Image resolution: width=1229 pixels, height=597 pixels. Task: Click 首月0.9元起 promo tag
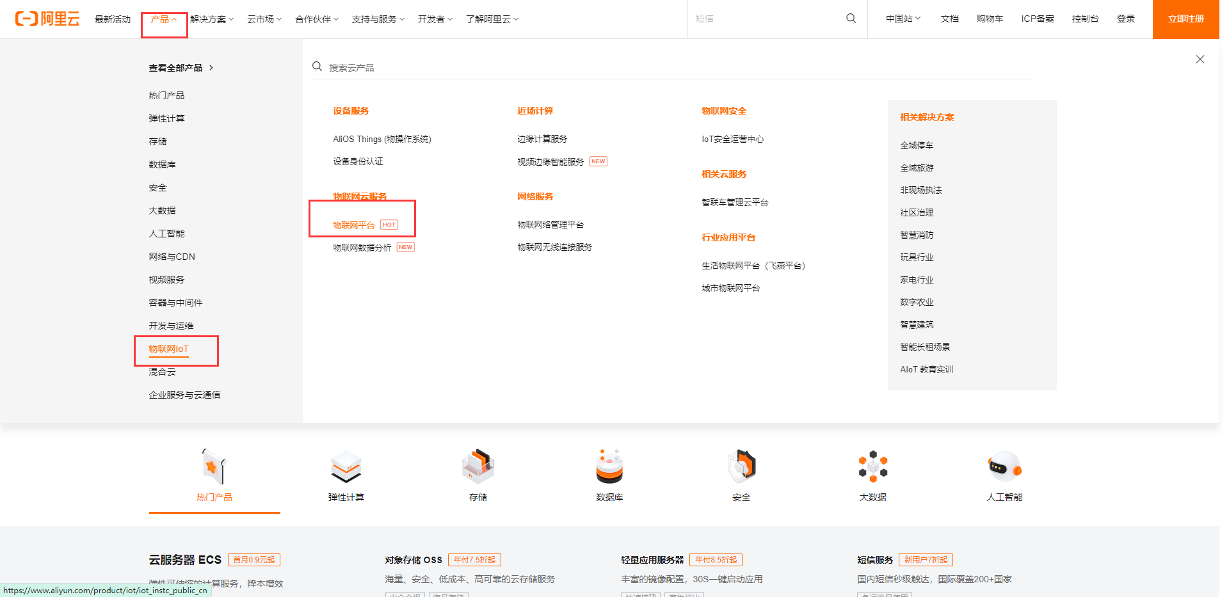point(254,560)
